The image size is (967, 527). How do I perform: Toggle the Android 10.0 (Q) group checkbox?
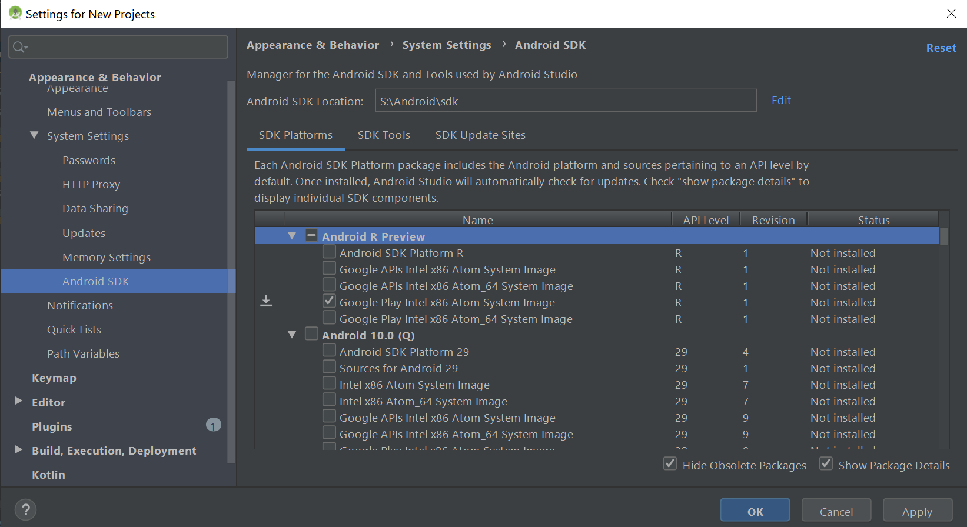pyautogui.click(x=311, y=334)
